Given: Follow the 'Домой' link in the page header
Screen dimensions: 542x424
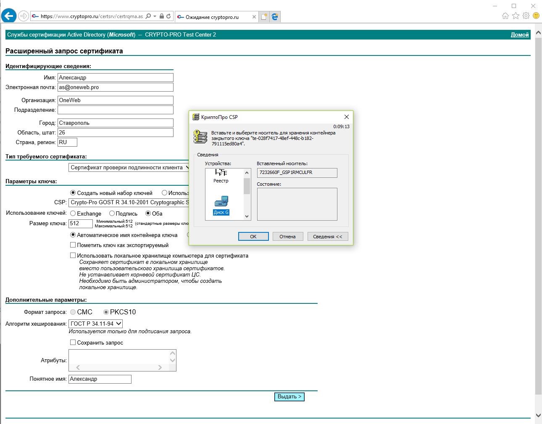Looking at the screenshot, I should (x=520, y=34).
